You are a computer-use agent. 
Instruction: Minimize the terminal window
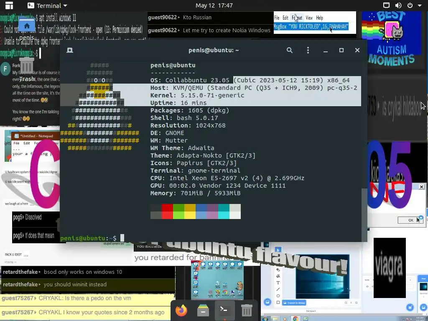(325, 51)
